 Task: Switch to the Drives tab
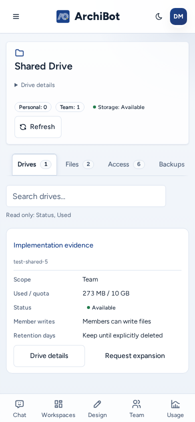click(x=34, y=164)
